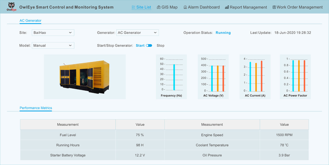
Task: Click the AC Current (A) chart
Action: [256, 76]
